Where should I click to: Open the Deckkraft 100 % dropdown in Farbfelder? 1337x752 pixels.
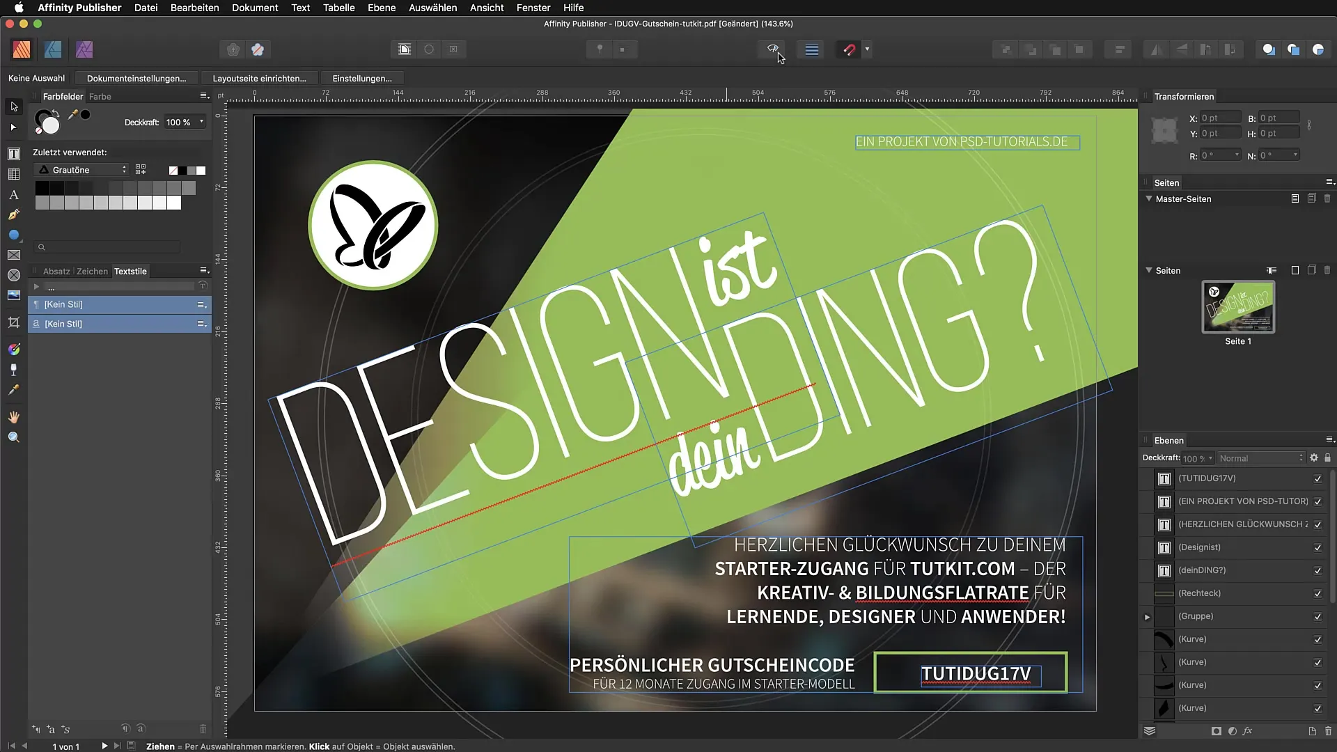point(202,122)
